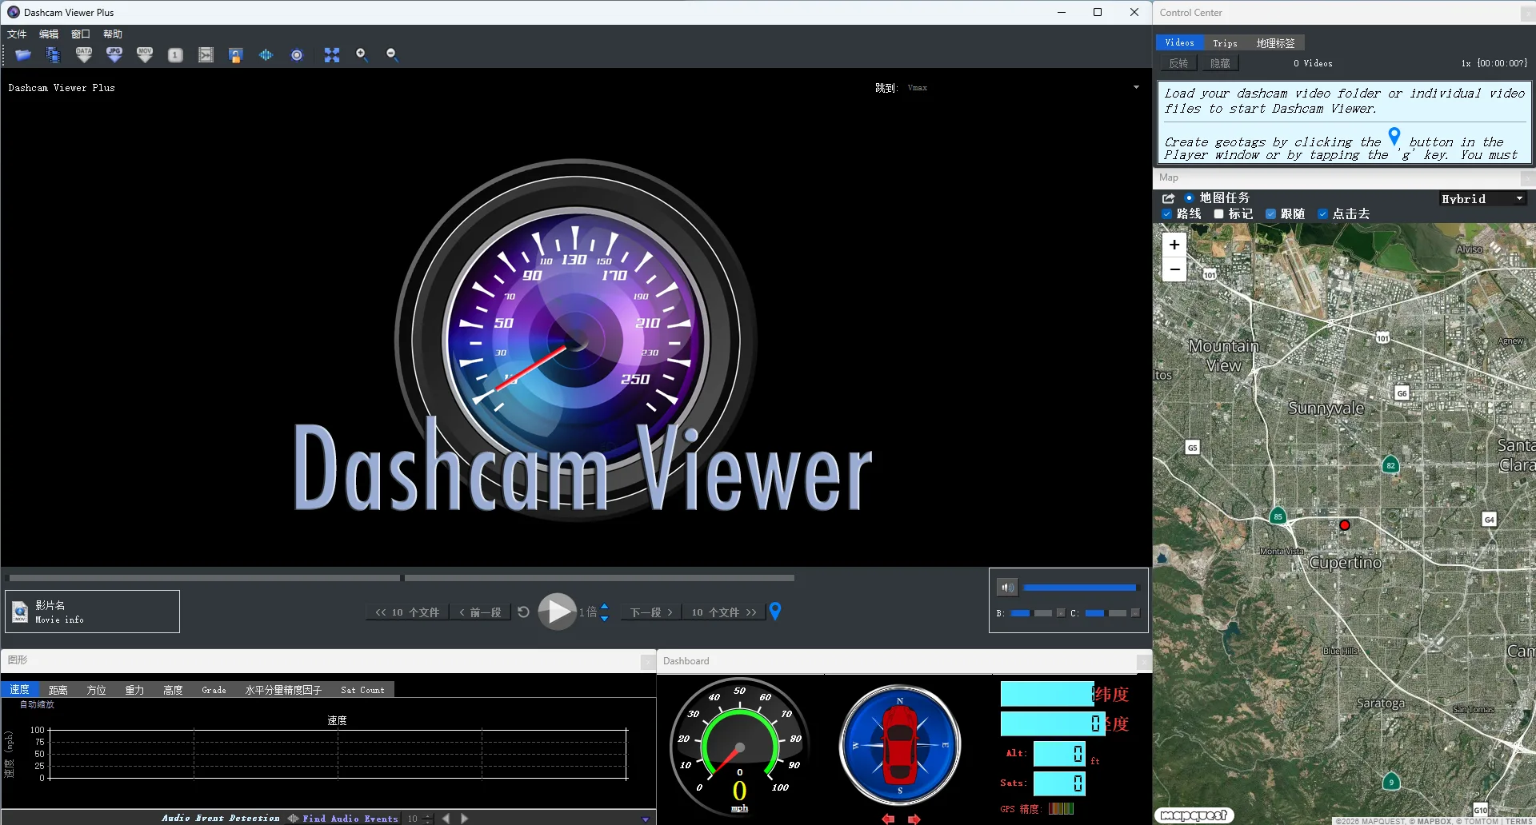
Task: Select the 地图任务 radio button
Action: [1189, 198]
